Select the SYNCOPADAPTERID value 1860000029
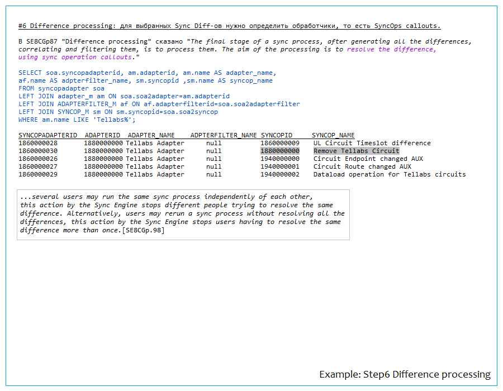 tap(38, 174)
